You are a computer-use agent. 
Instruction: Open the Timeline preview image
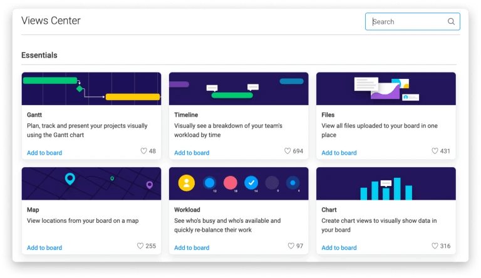pos(239,89)
